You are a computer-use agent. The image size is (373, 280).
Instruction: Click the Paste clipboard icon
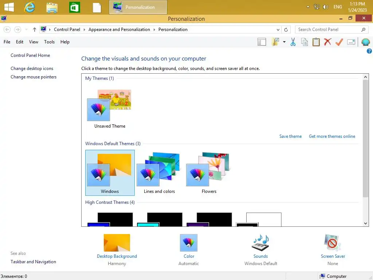pos(316,42)
